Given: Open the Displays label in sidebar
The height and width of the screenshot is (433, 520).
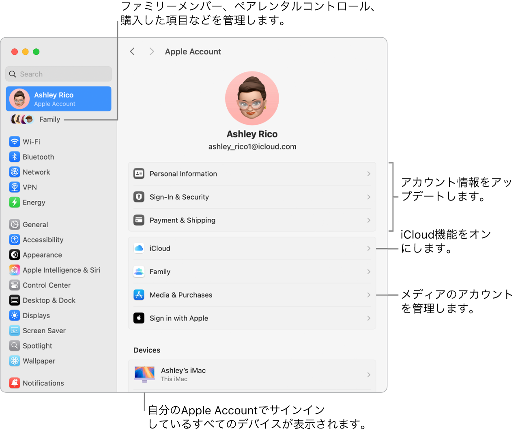Looking at the screenshot, I should [x=37, y=315].
